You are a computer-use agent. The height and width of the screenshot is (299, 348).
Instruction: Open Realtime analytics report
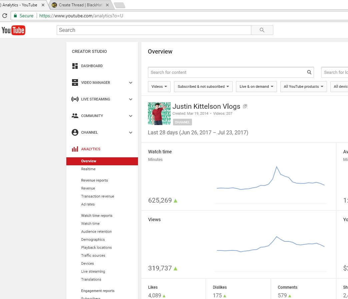tap(88, 169)
